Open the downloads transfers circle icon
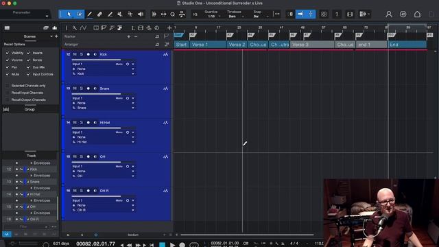The image size is (439, 247). 403,14
